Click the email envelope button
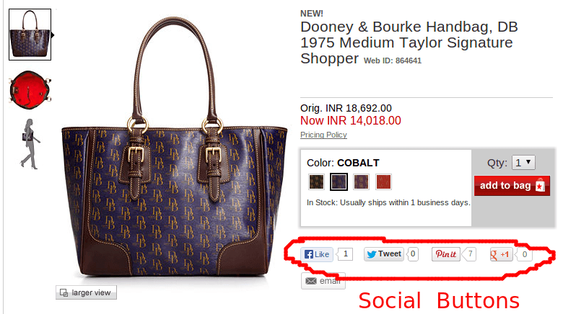 pyautogui.click(x=323, y=281)
